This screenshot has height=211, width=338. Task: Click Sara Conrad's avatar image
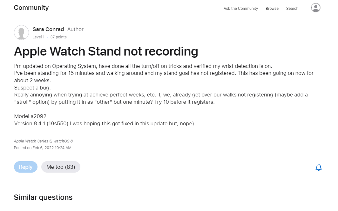pos(21,32)
